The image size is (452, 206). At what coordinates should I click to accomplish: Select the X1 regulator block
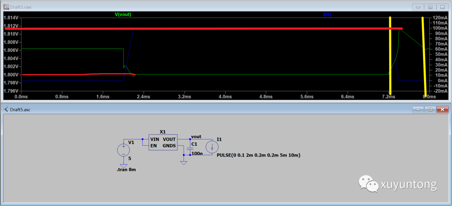(x=163, y=142)
